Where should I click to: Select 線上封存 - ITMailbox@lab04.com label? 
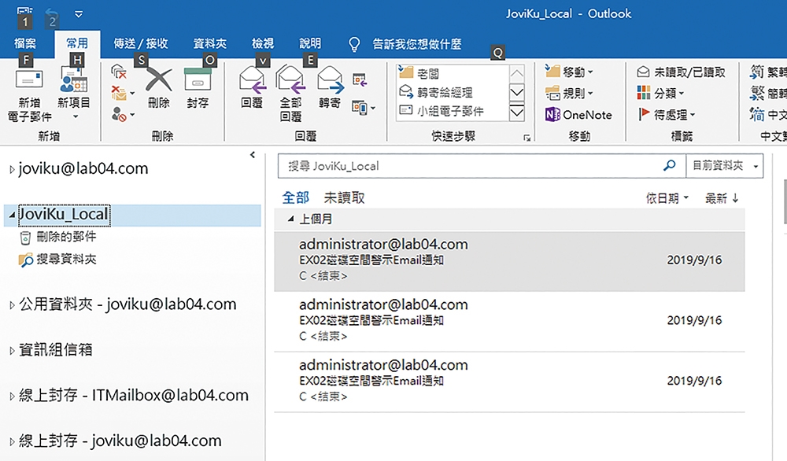coord(134,395)
